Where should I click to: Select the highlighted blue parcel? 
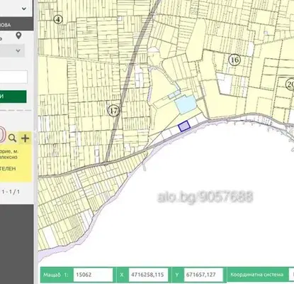(x=184, y=126)
